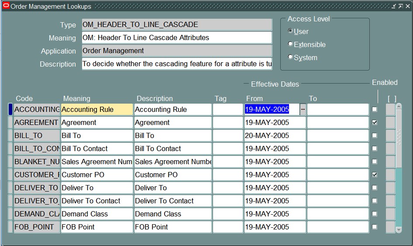Click the To date cell for Accounting Rule
Screen dimensions: 413x246
[x=338, y=109]
